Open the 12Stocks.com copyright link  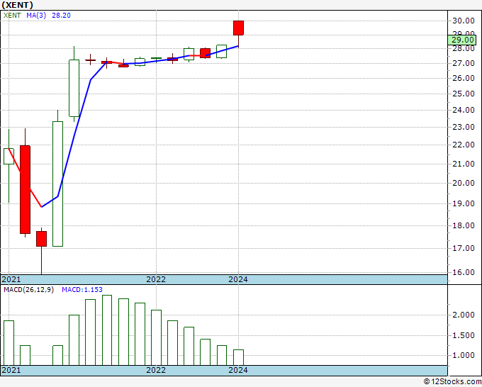click(452, 382)
